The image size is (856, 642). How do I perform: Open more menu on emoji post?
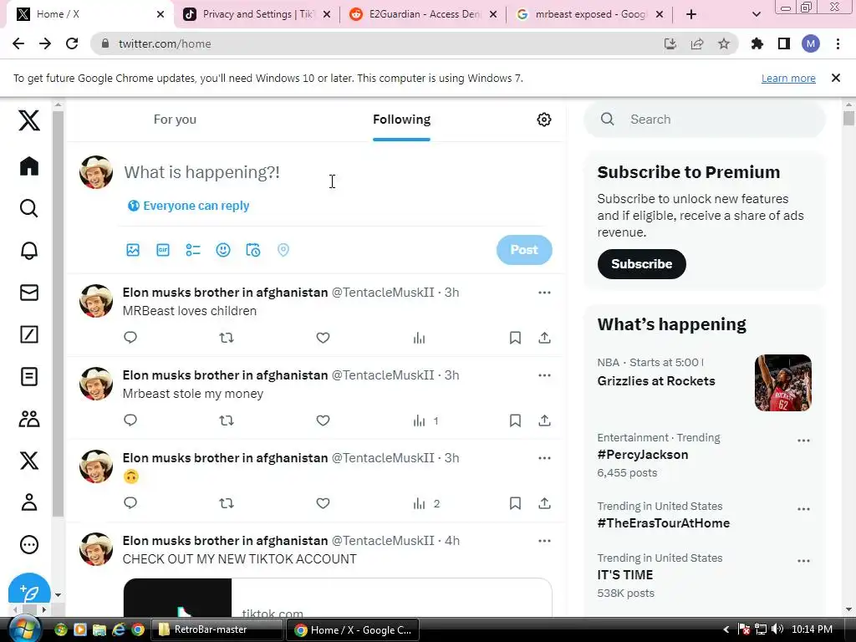point(544,458)
